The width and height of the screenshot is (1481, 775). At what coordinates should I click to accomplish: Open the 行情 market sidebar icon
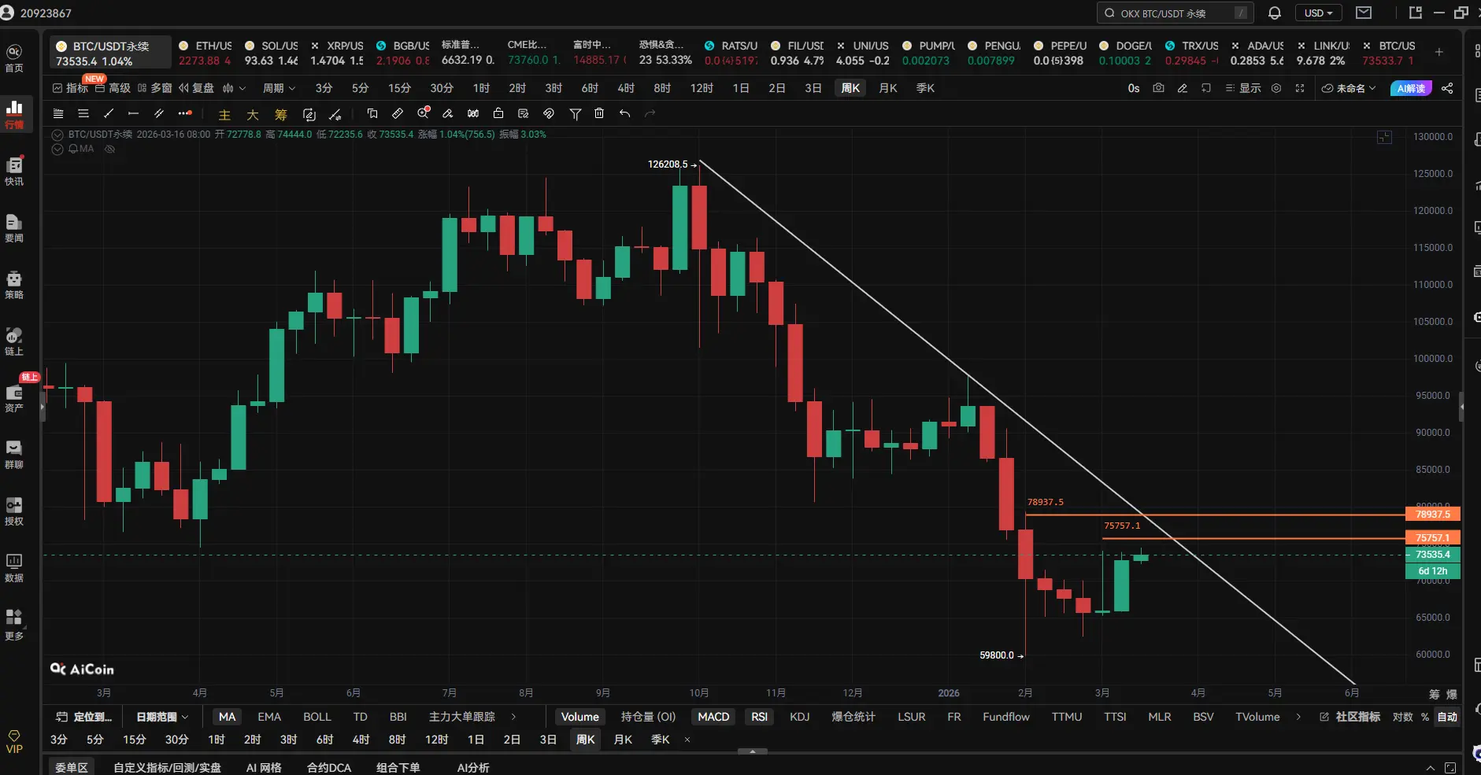point(14,113)
